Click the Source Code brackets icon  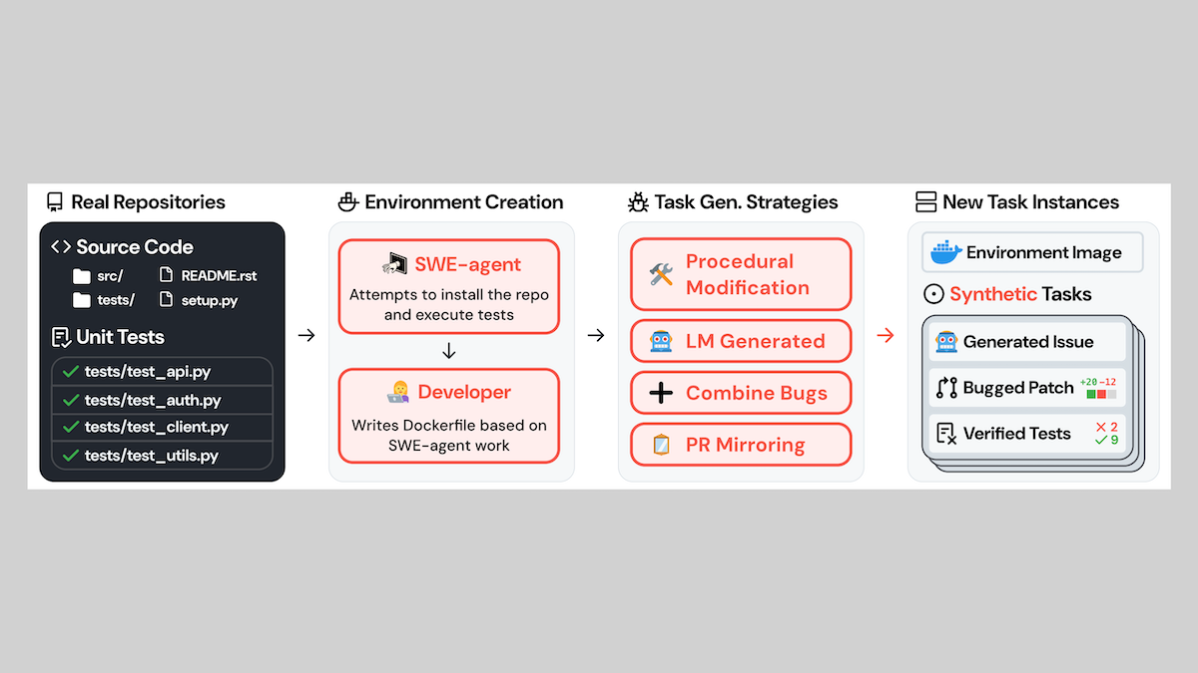tap(61, 247)
